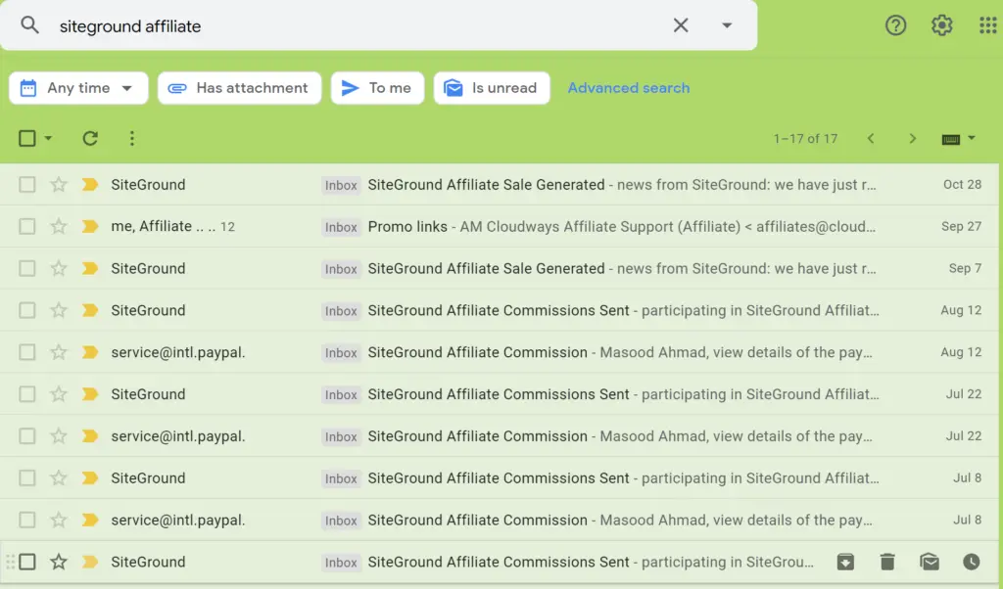The image size is (1003, 589).
Task: Clear the search query with the X icon
Action: coord(681,25)
